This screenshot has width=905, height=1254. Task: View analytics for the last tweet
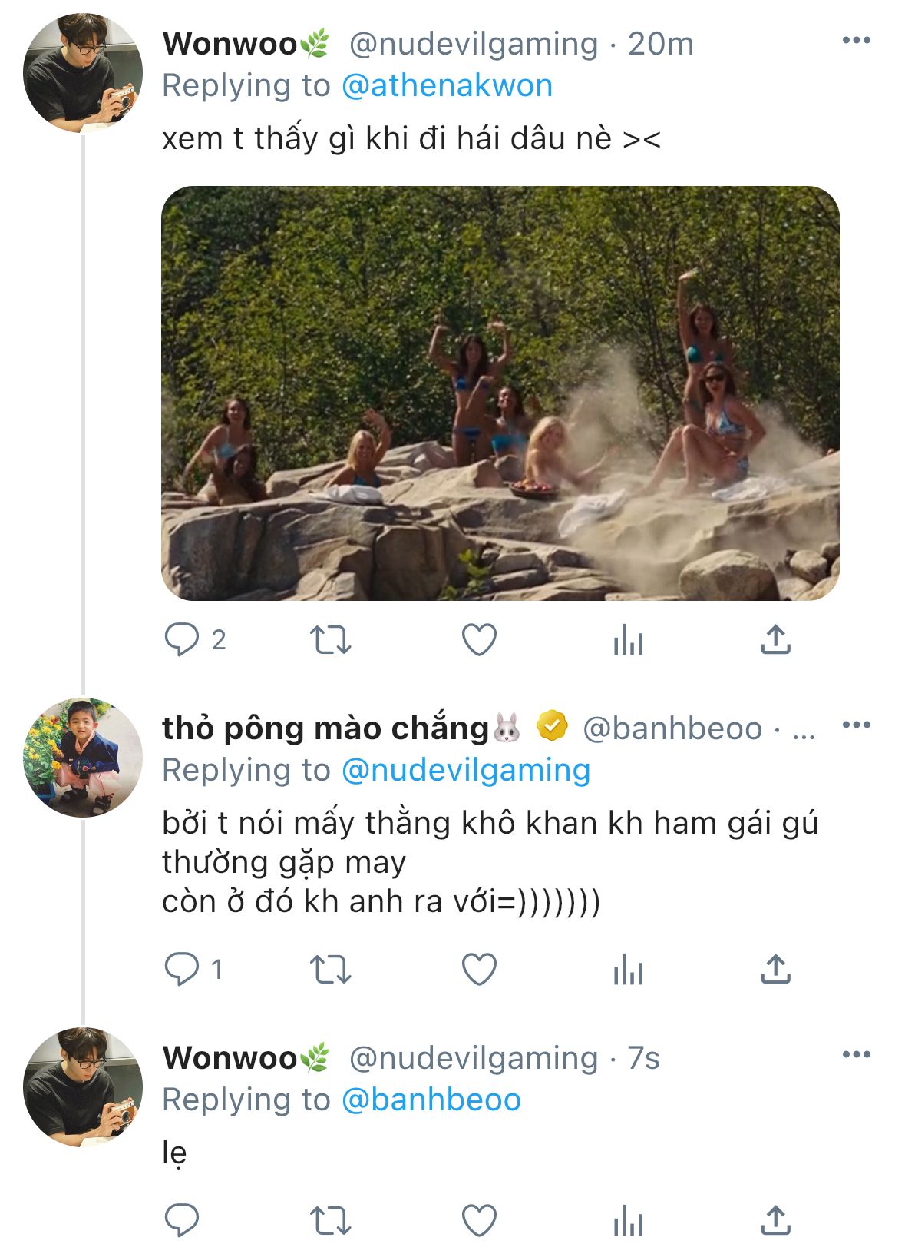click(x=628, y=1220)
